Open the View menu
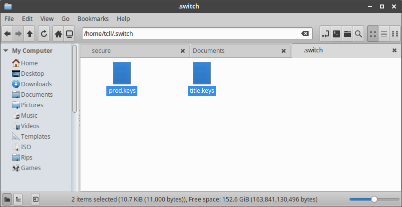 pyautogui.click(x=47, y=18)
